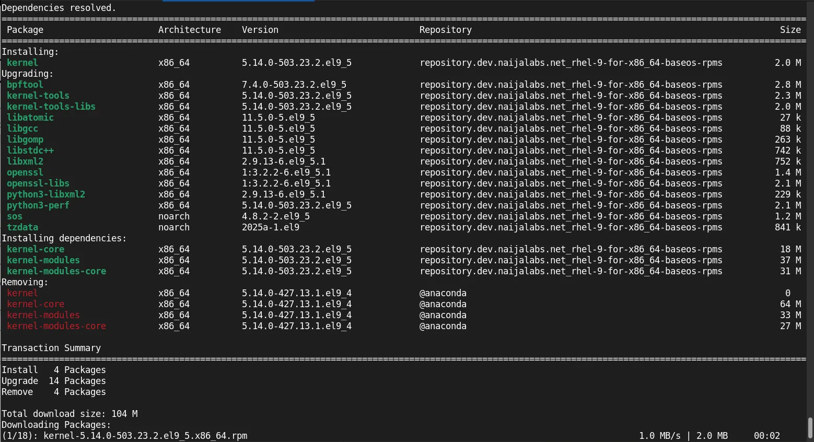Click 'noarch' architecture in sos row
This screenshot has height=442, width=814.
[174, 216]
